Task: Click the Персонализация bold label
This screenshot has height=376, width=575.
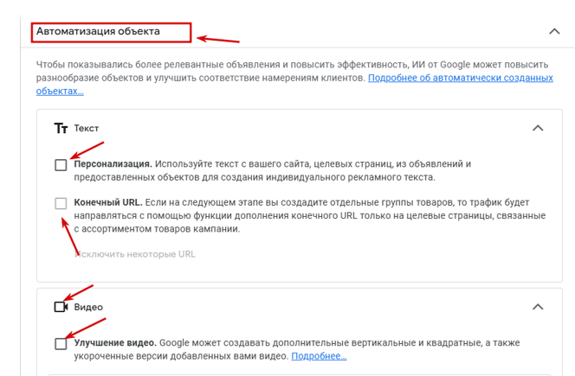Action: pos(113,164)
